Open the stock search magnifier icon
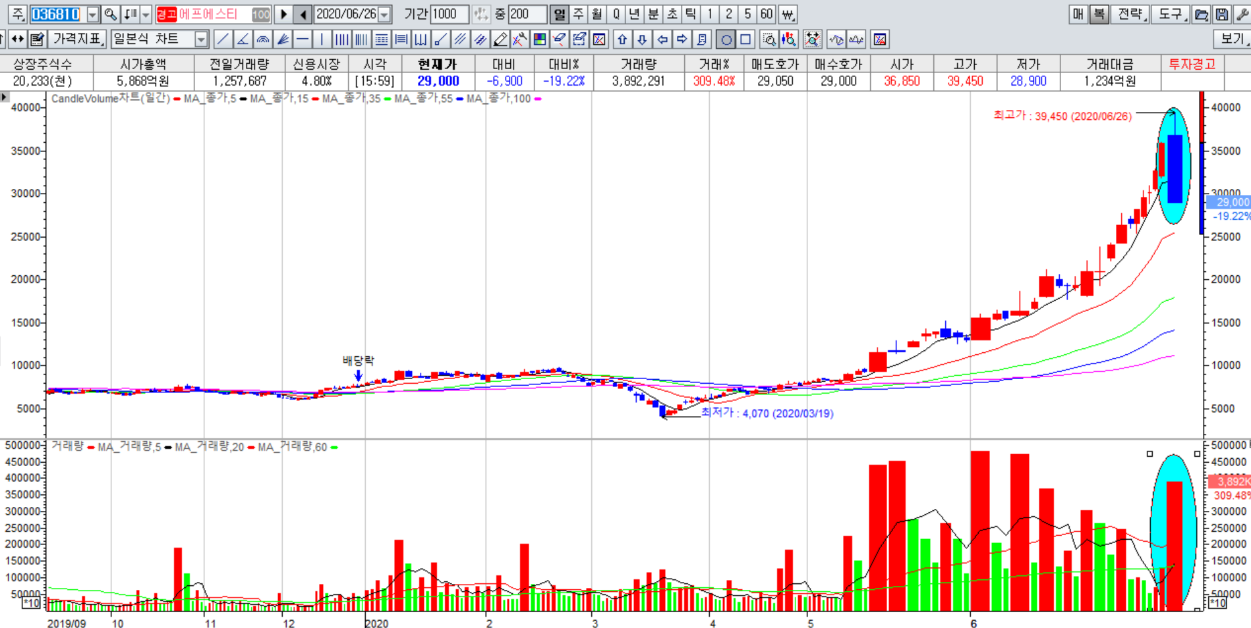Viewport: 1251px width, 628px height. tap(110, 14)
